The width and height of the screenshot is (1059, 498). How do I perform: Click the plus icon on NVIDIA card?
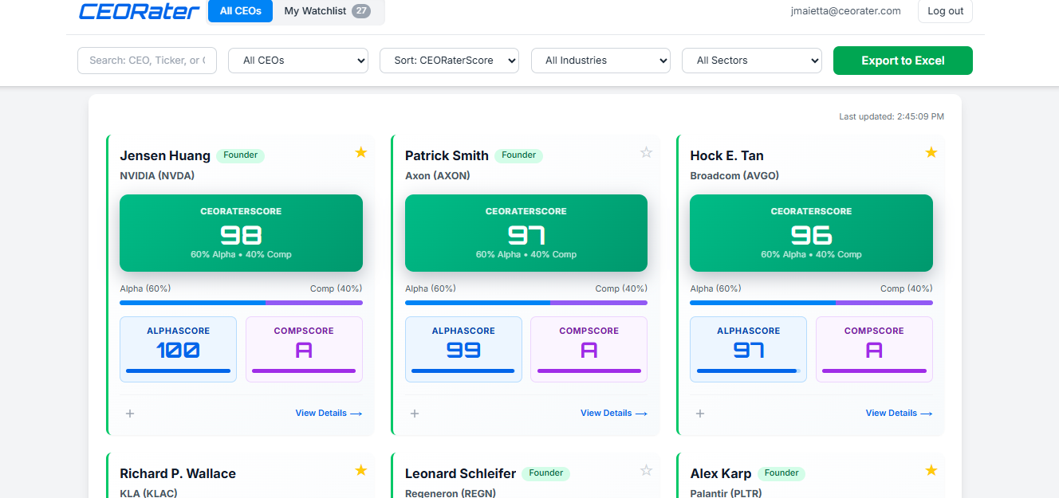coord(130,414)
